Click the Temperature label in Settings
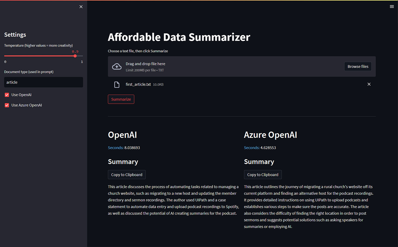The image size is (398, 247). [38, 45]
